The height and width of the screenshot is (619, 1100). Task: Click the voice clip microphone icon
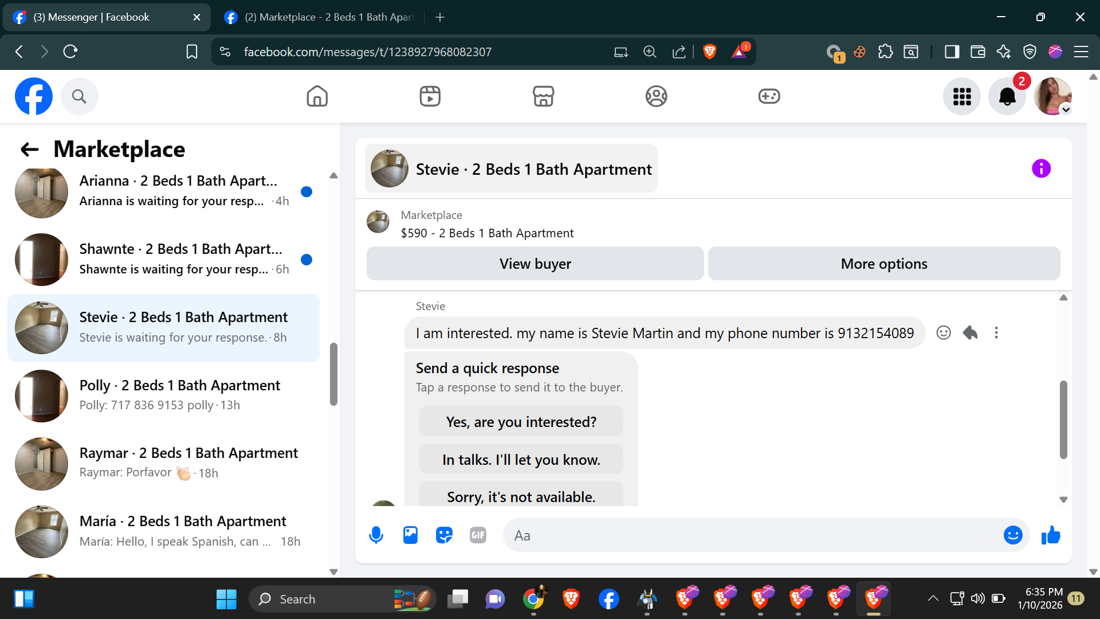tap(376, 535)
